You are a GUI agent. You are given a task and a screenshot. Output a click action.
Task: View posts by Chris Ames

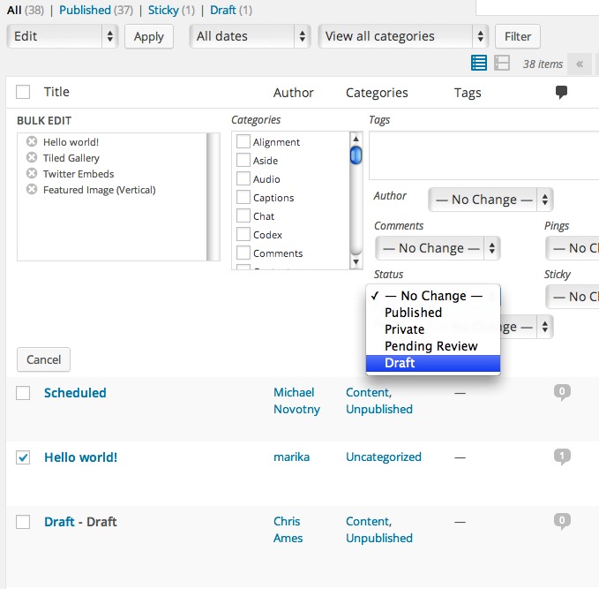288,530
